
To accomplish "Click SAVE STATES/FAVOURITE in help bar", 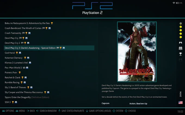I will pyautogui.click(x=71, y=111).
